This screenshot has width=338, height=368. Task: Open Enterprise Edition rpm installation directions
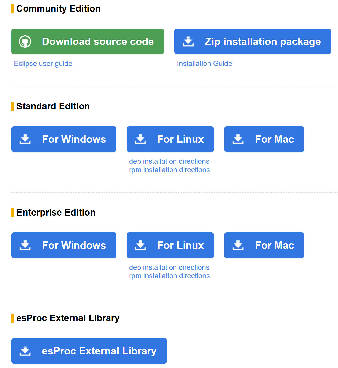click(x=169, y=276)
